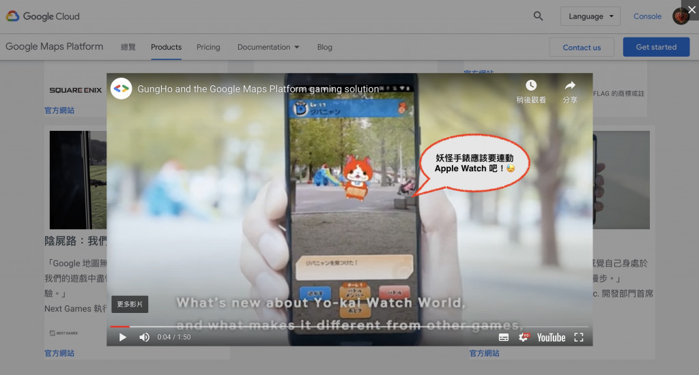The width and height of the screenshot is (699, 375).
Task: Open 官方網站 link under Next Games
Action: [x=59, y=353]
